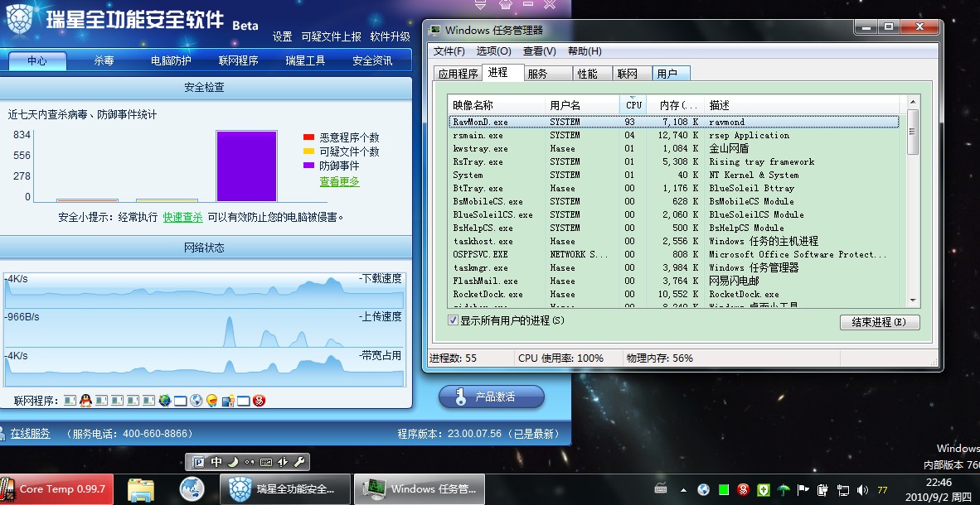Click the yellow 77 temperature tray indicator
The image size is (980, 505).
pos(882,490)
